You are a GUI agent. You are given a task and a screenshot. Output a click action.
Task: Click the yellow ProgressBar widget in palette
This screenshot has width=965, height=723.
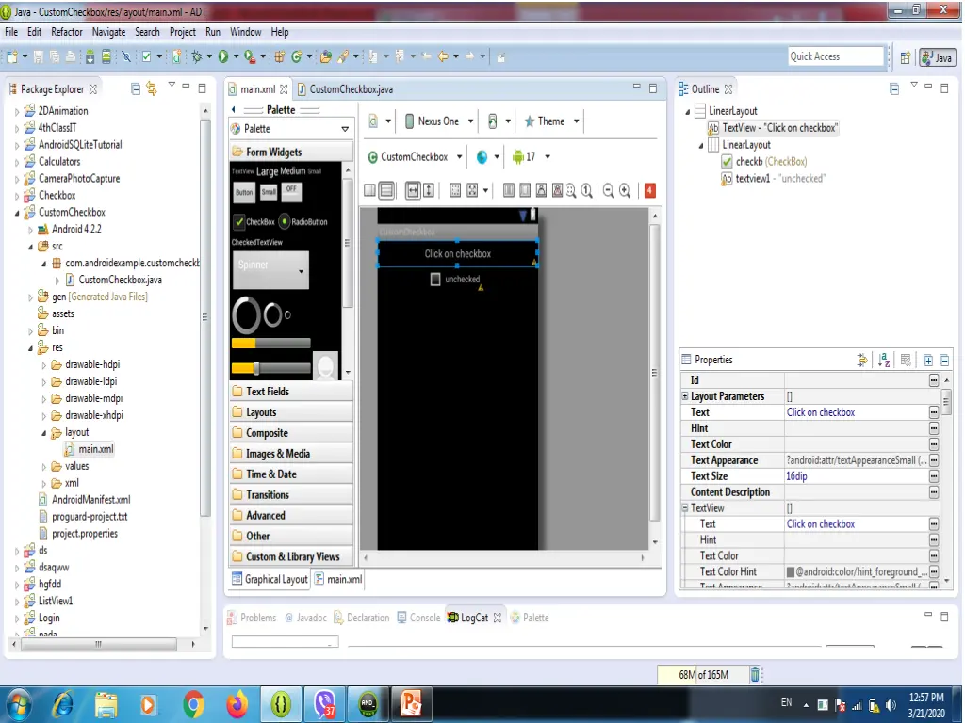pos(270,343)
